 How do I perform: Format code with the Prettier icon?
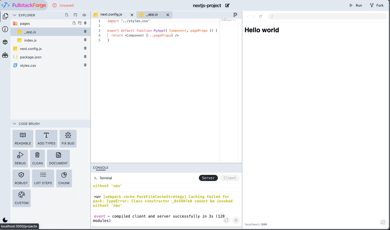click(x=234, y=14)
